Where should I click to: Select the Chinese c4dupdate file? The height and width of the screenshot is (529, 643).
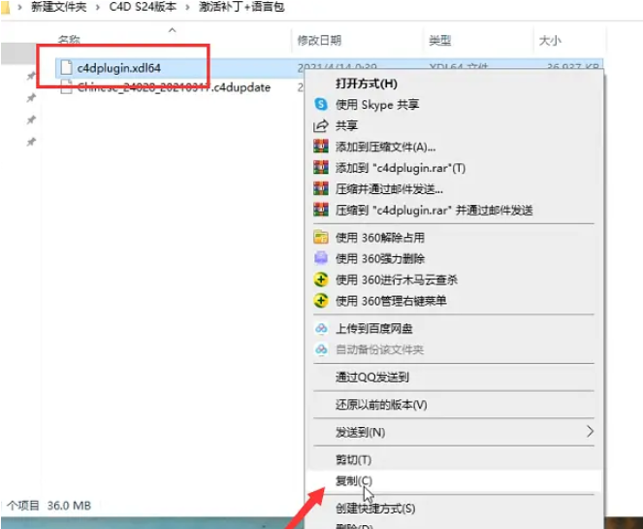[x=174, y=87]
